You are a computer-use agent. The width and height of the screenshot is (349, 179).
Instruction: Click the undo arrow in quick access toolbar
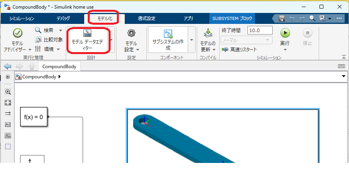pyautogui.click(x=292, y=19)
